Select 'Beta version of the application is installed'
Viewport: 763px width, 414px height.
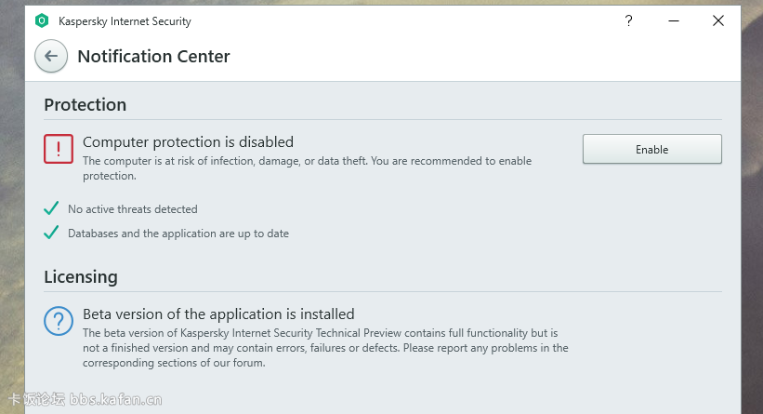point(218,314)
